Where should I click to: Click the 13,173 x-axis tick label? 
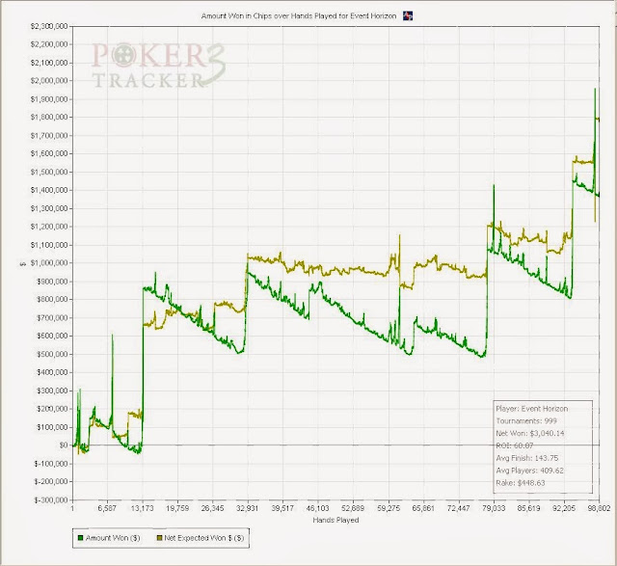142,508
